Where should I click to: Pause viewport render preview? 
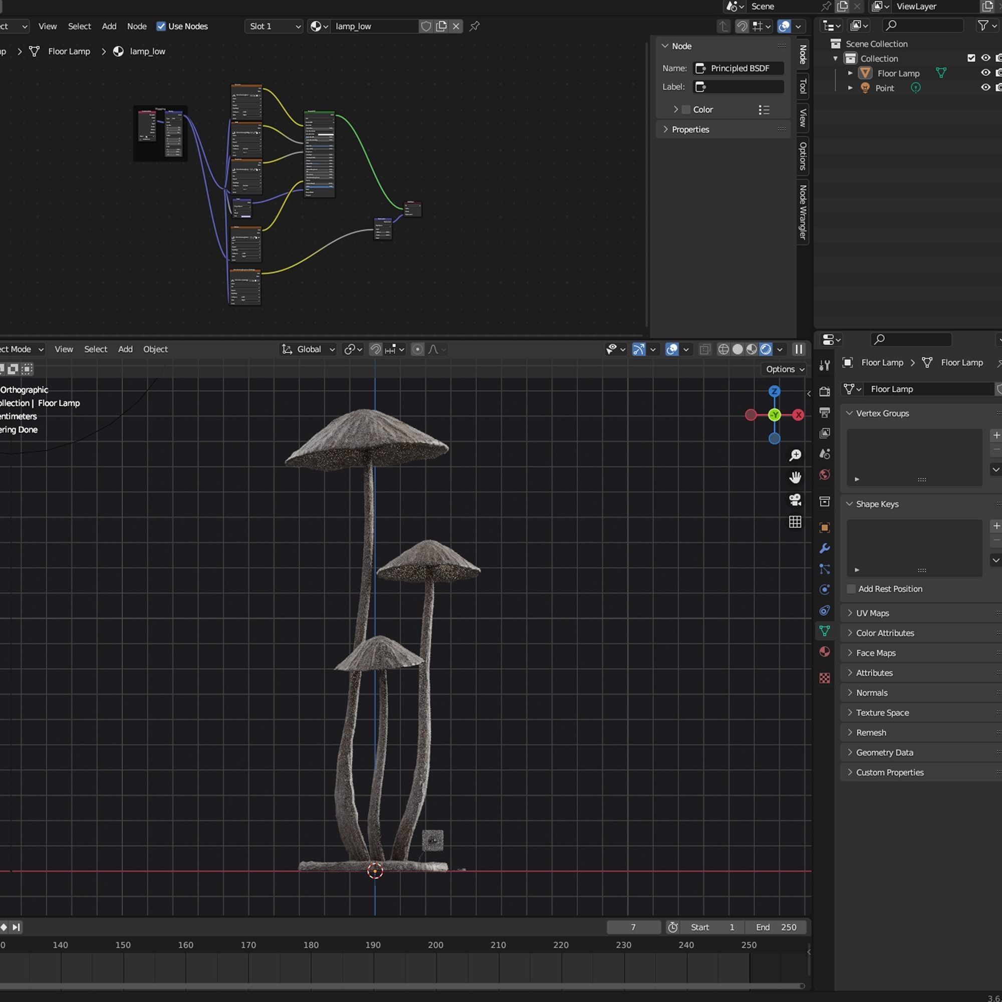(x=799, y=349)
